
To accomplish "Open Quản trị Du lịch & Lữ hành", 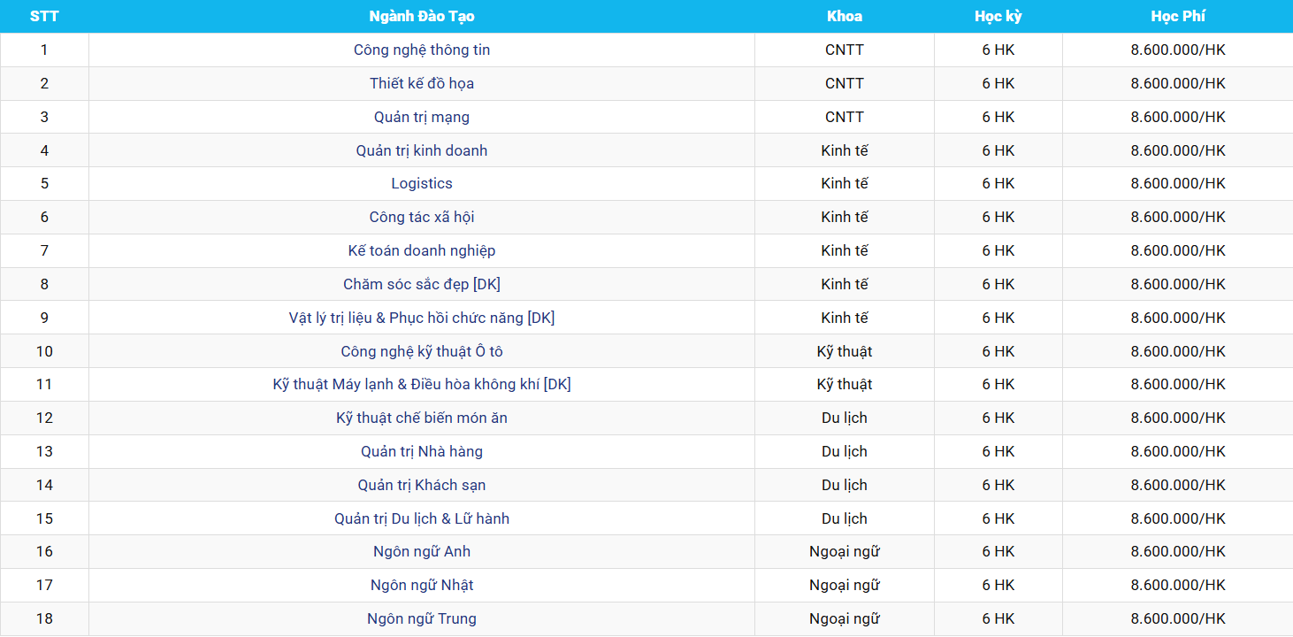I will coord(422,519).
